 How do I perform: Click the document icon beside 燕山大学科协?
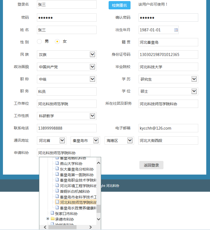click(x=57, y=163)
